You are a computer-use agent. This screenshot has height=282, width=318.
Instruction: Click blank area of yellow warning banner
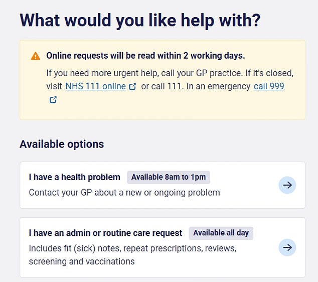(x=201, y=106)
